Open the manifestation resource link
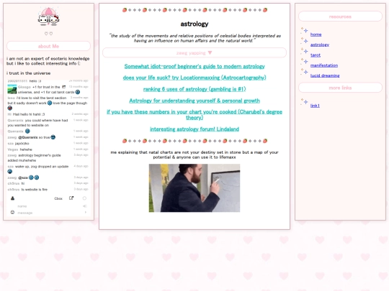The image size is (389, 291). pos(324,65)
